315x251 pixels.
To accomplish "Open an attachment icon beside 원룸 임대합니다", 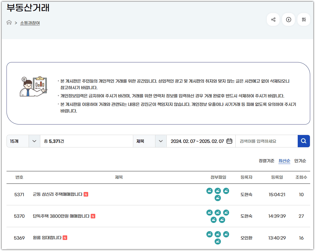I will coord(210,234).
